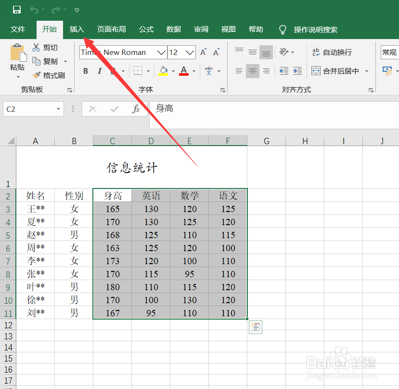Click the C2 name box
This screenshot has width=399, height=389.
pyautogui.click(x=33, y=109)
